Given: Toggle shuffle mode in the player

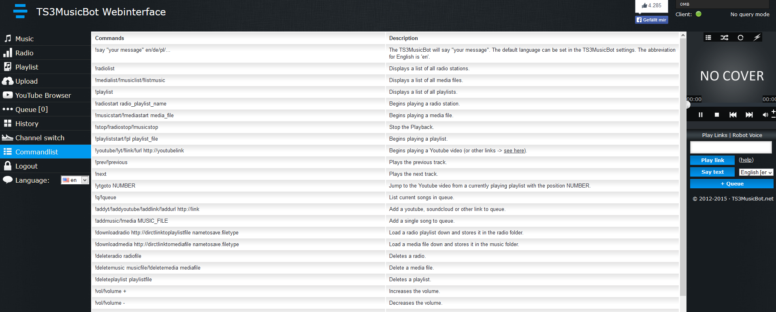Looking at the screenshot, I should pyautogui.click(x=724, y=38).
